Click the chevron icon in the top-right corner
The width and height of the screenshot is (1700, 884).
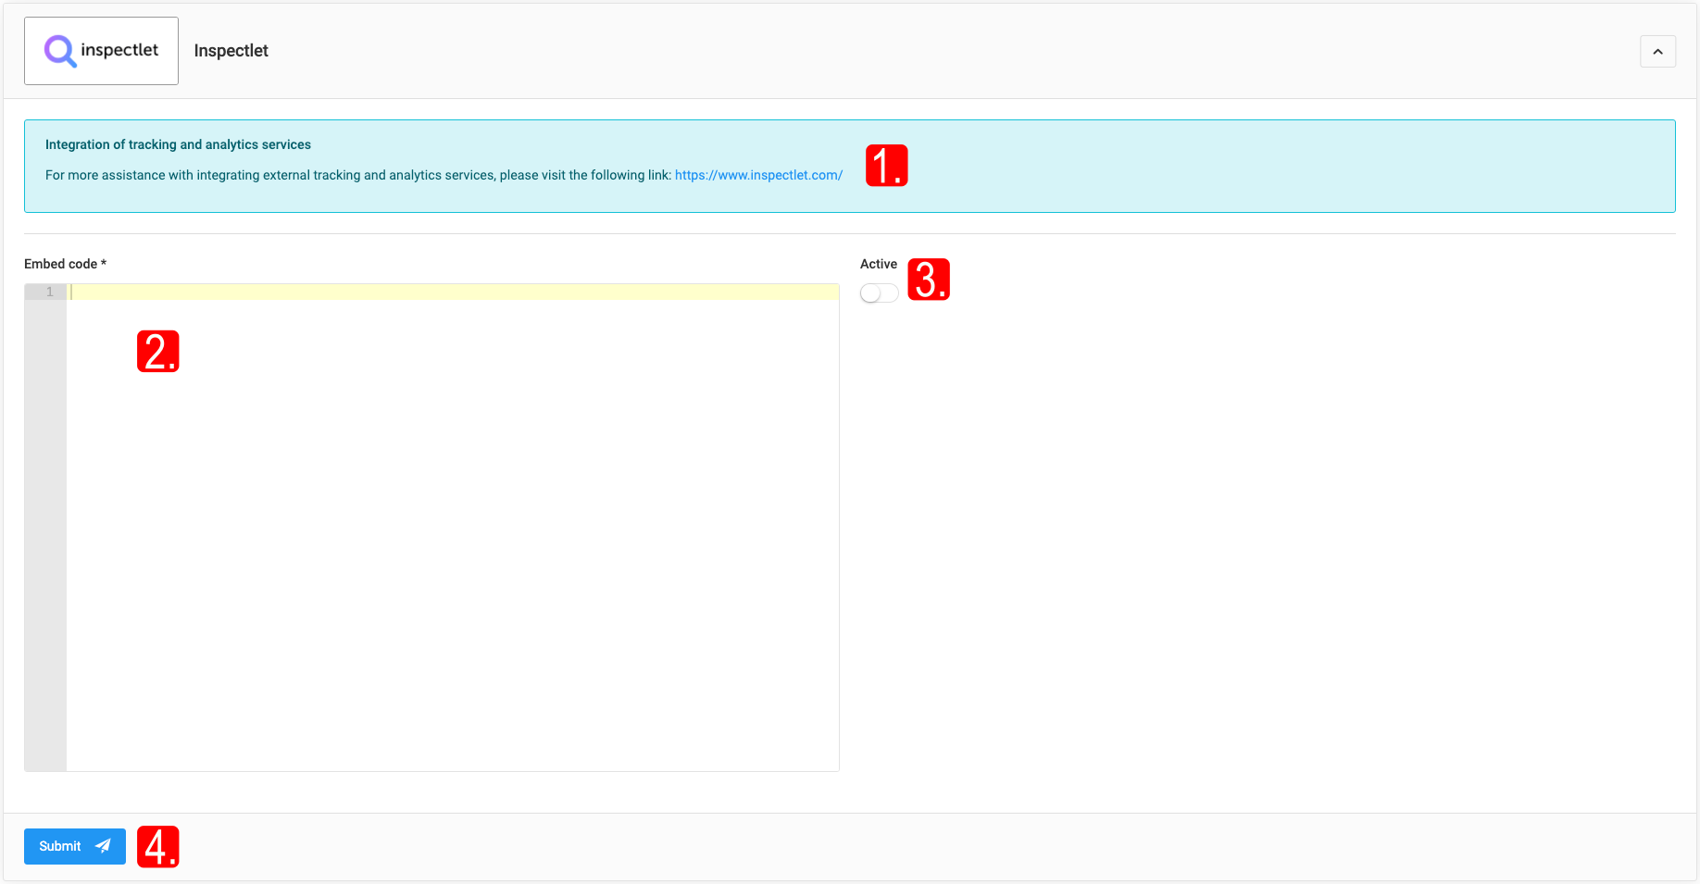1657,52
